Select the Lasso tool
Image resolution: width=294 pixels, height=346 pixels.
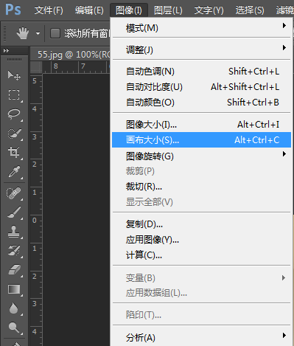pyautogui.click(x=14, y=114)
